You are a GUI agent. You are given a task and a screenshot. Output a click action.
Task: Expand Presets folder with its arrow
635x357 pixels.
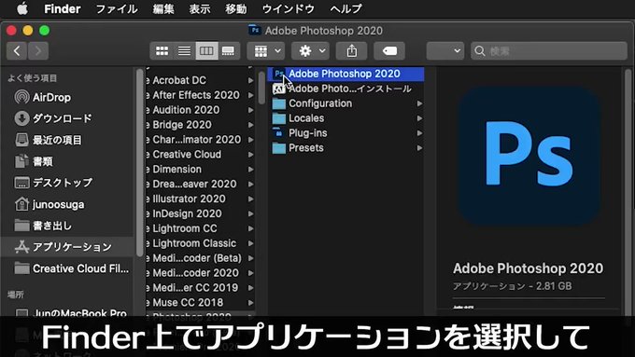tap(419, 148)
